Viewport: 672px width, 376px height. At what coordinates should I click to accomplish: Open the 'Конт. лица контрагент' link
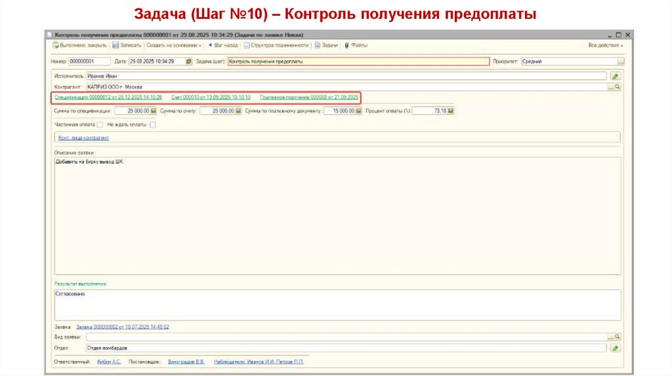point(83,138)
